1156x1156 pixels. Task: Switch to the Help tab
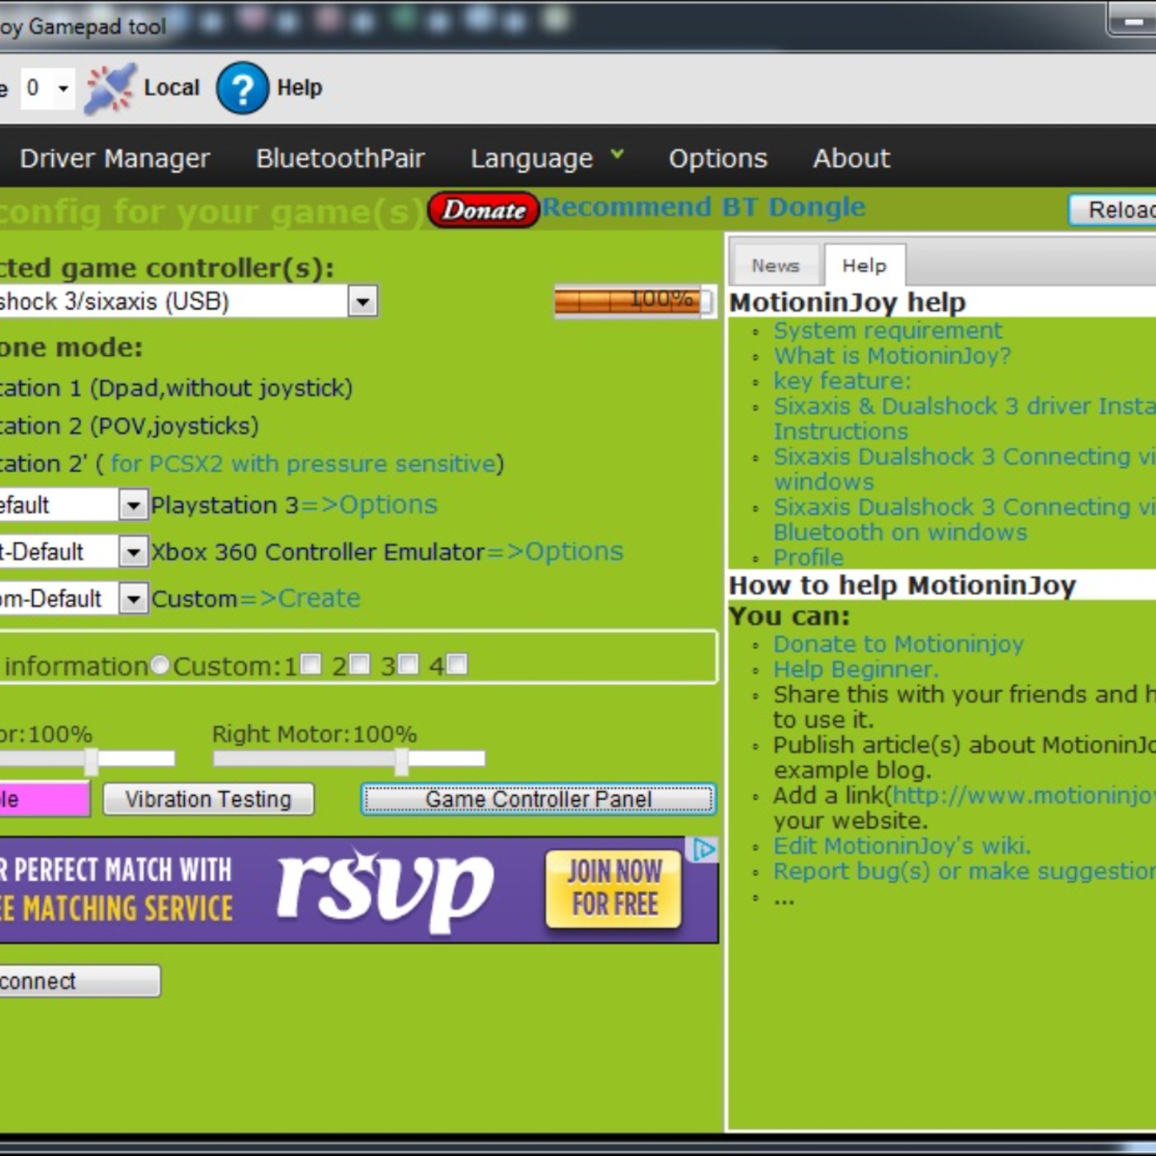(865, 266)
